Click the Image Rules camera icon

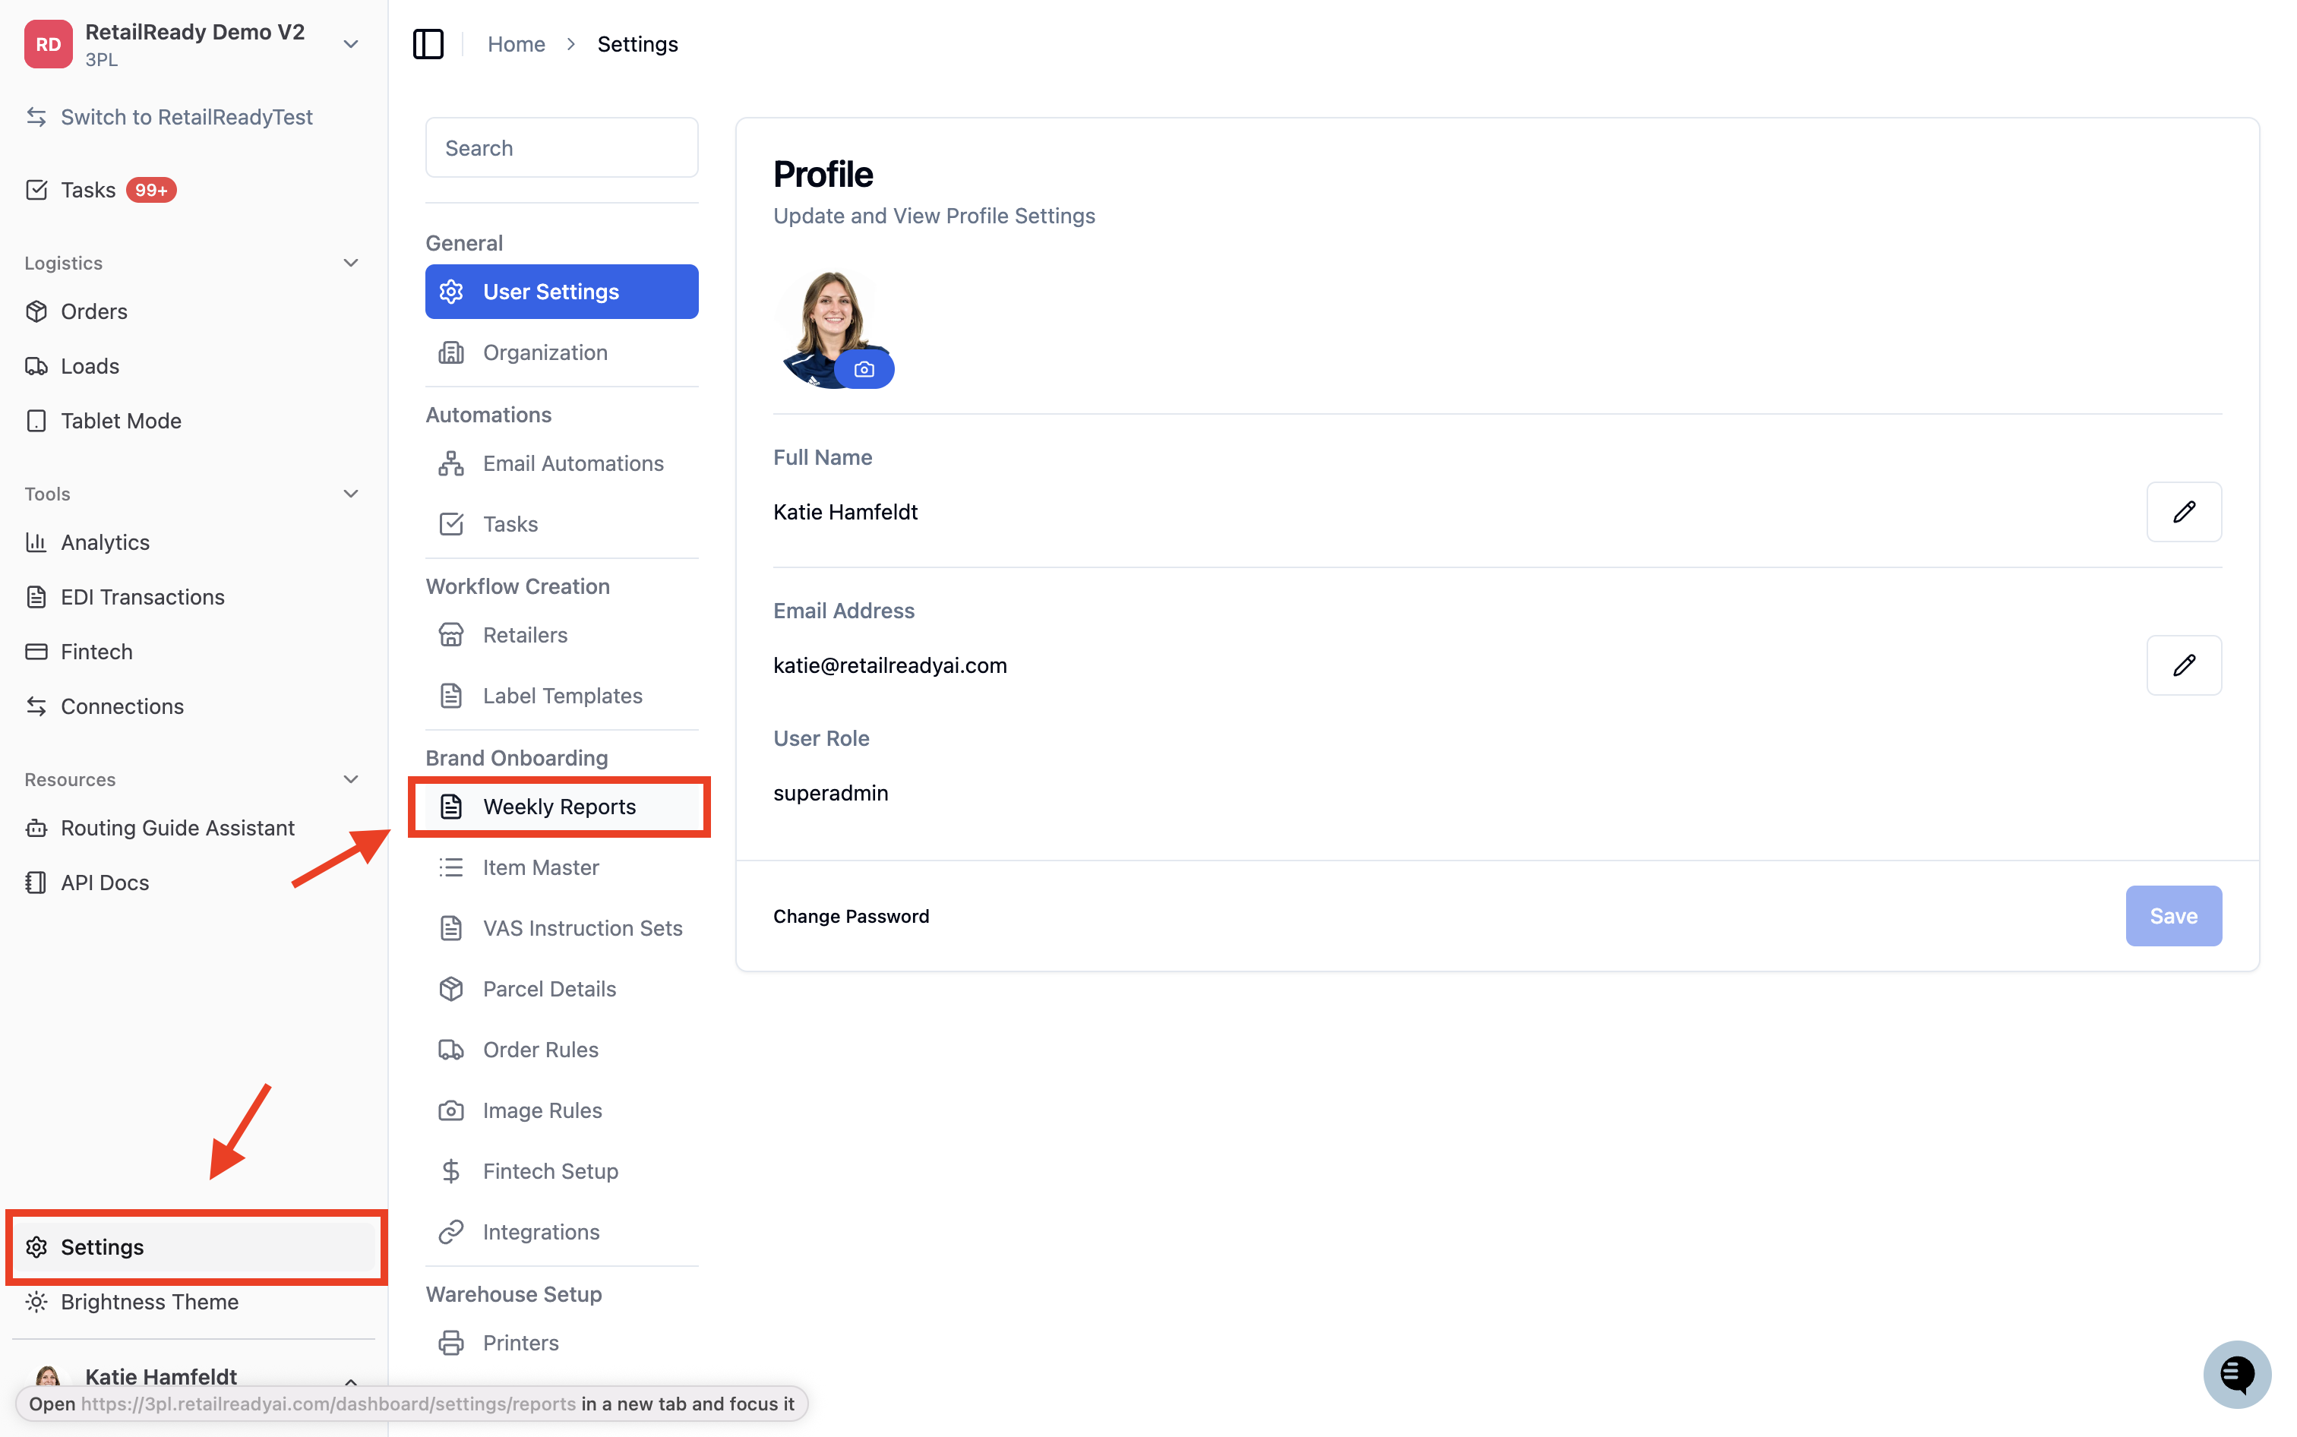tap(450, 1110)
